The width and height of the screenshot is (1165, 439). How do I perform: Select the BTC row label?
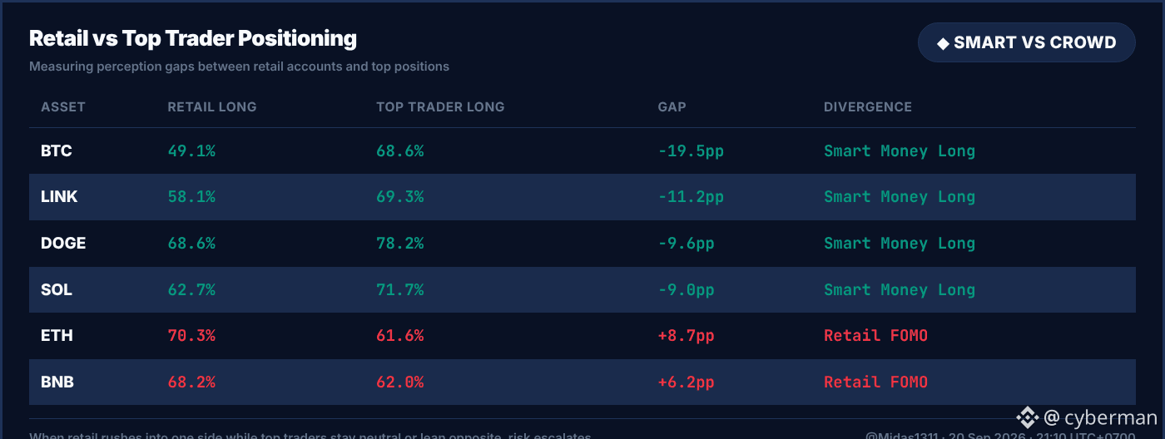tap(57, 151)
